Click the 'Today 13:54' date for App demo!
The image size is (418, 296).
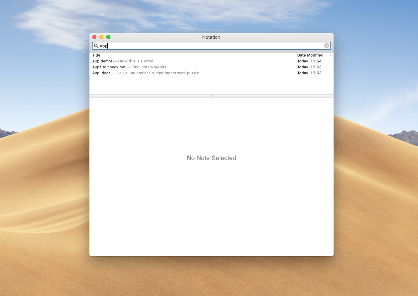click(309, 61)
